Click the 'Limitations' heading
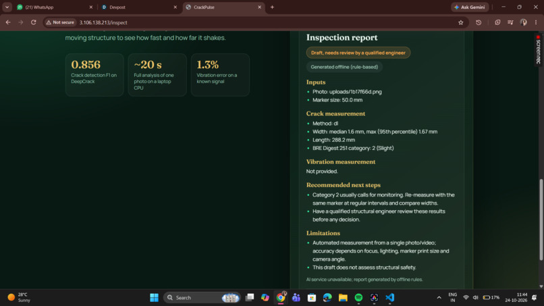This screenshot has width=544, height=306. pyautogui.click(x=323, y=233)
